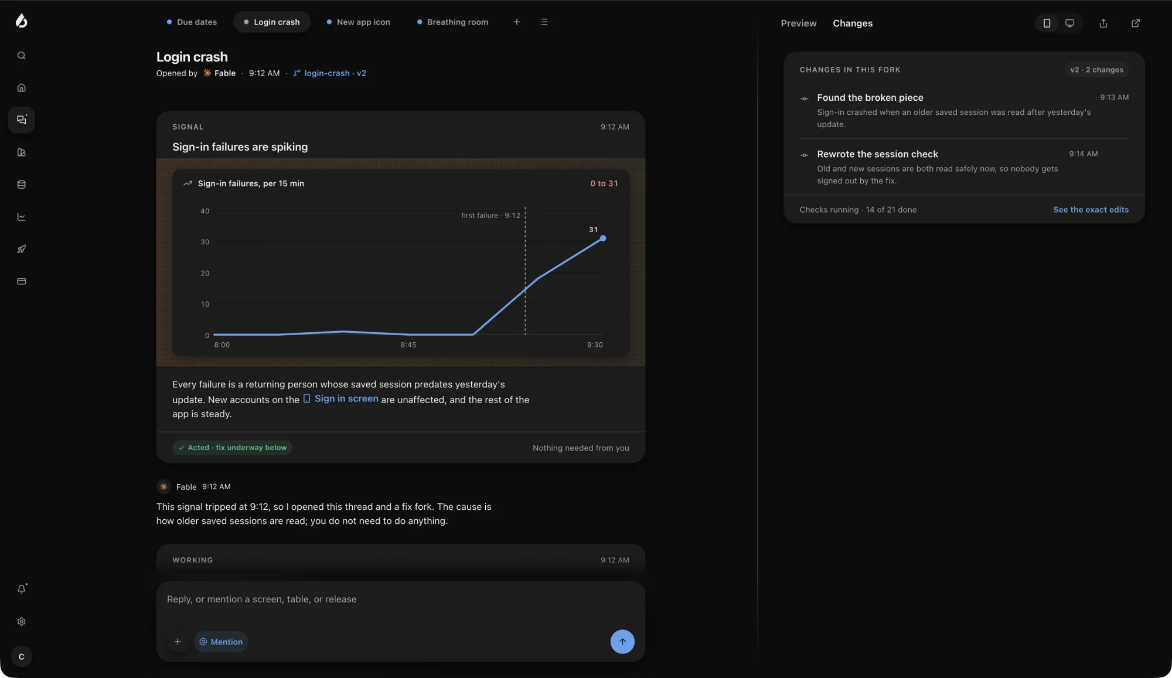
Task: Go to home via sidebar icon
Action: [22, 88]
